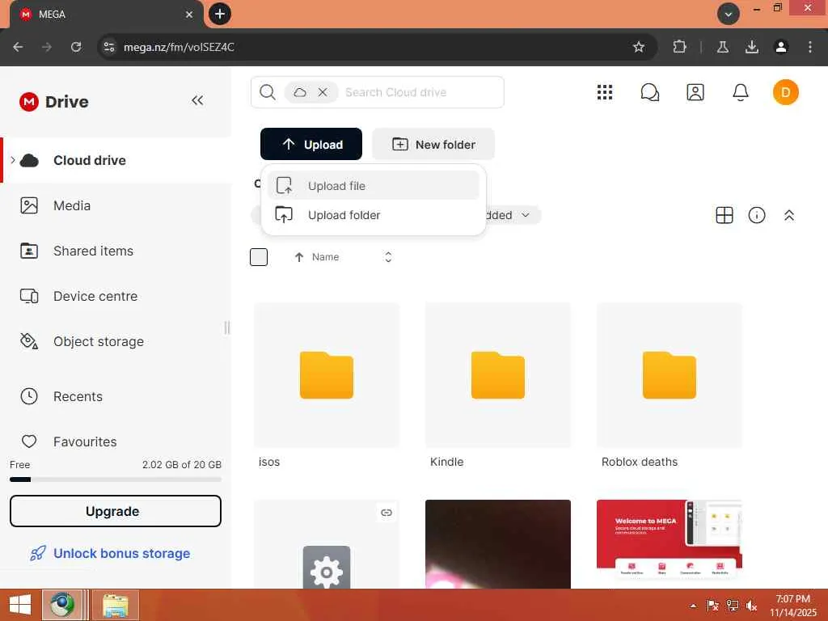Close the MEGA tab
Image resolution: width=828 pixels, height=621 pixels.
click(x=189, y=15)
